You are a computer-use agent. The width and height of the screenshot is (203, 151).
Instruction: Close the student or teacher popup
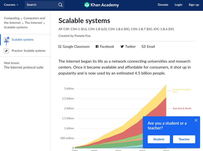(x=196, y=120)
